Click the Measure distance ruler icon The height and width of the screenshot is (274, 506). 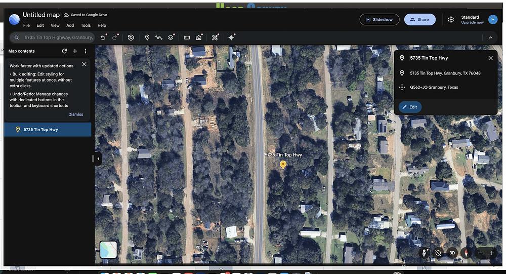(187, 37)
